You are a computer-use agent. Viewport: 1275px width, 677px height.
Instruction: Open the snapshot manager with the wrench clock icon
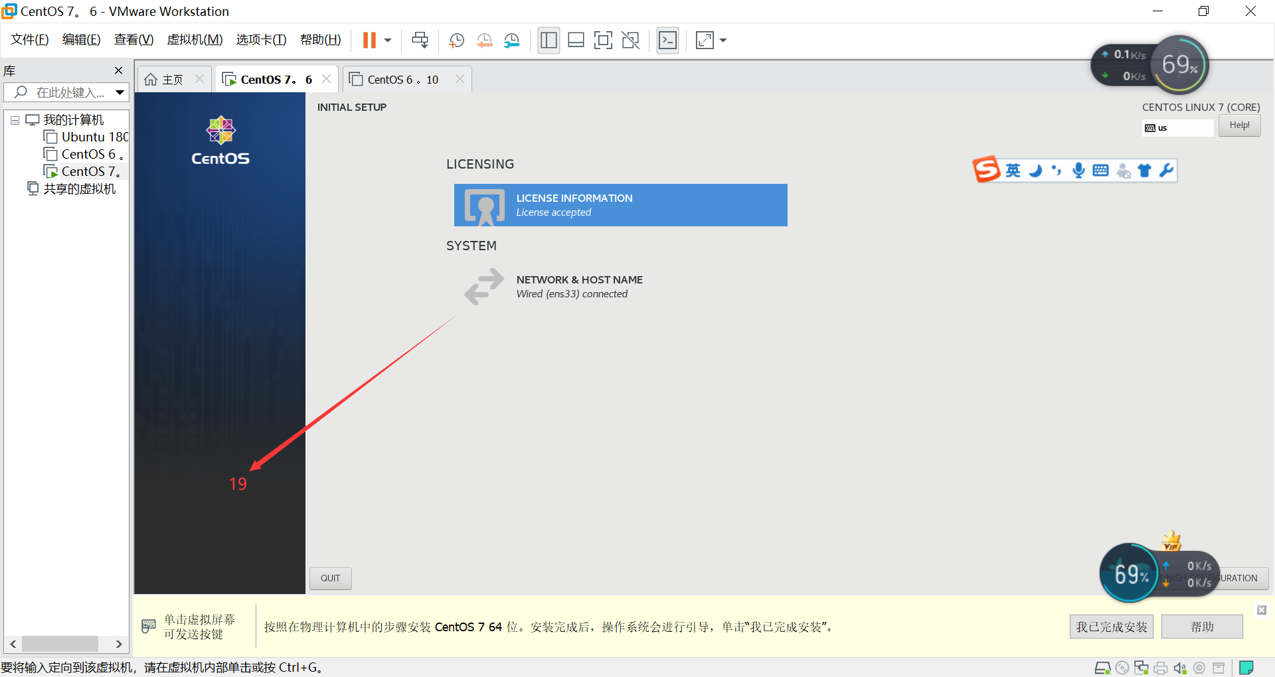[511, 40]
